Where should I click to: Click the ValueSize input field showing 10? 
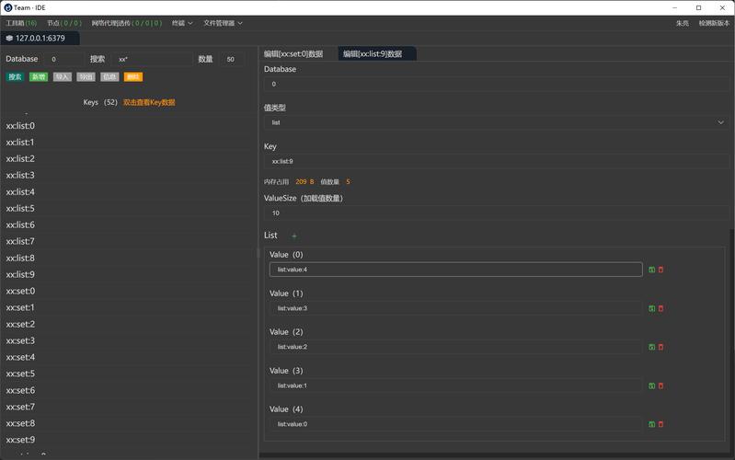tap(497, 213)
